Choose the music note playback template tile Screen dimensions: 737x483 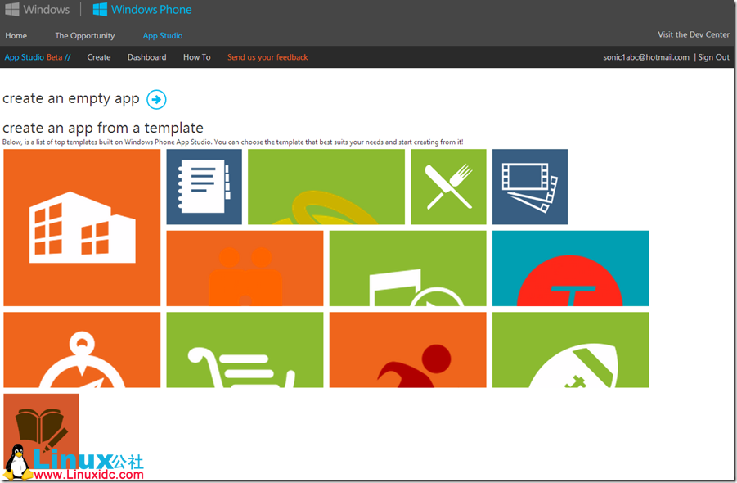click(x=407, y=269)
